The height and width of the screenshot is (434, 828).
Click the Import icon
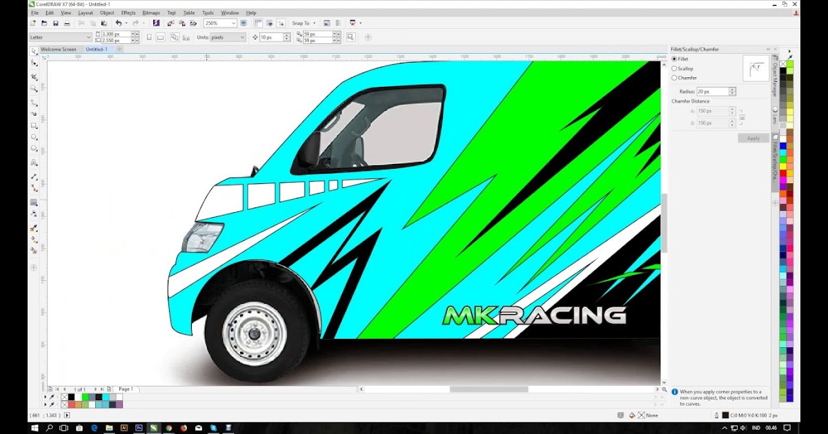170,23
